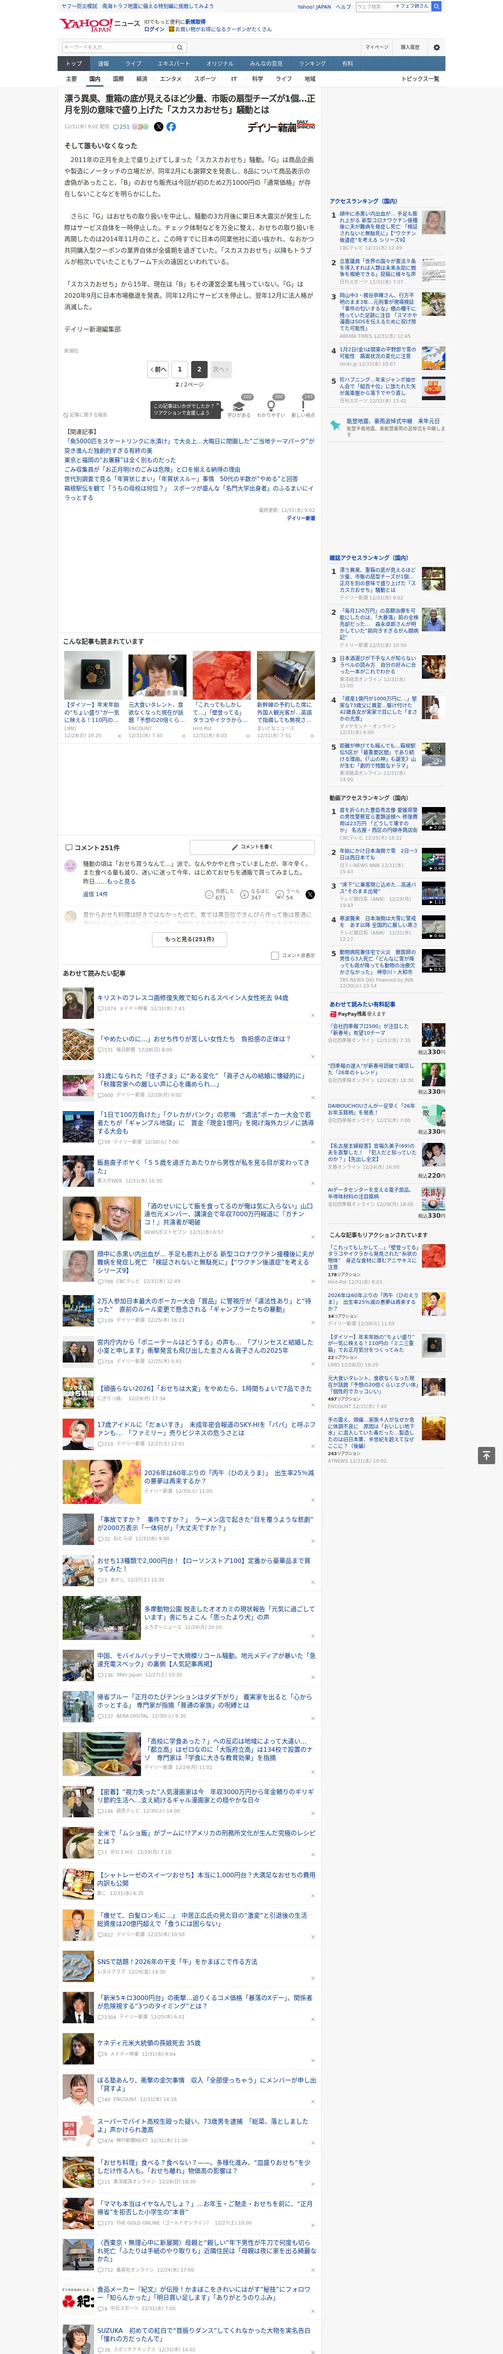Image resolution: width=503 pixels, height=2354 pixels.
Task: React with the 学びがある graduation cap icon
Action: click(x=239, y=406)
